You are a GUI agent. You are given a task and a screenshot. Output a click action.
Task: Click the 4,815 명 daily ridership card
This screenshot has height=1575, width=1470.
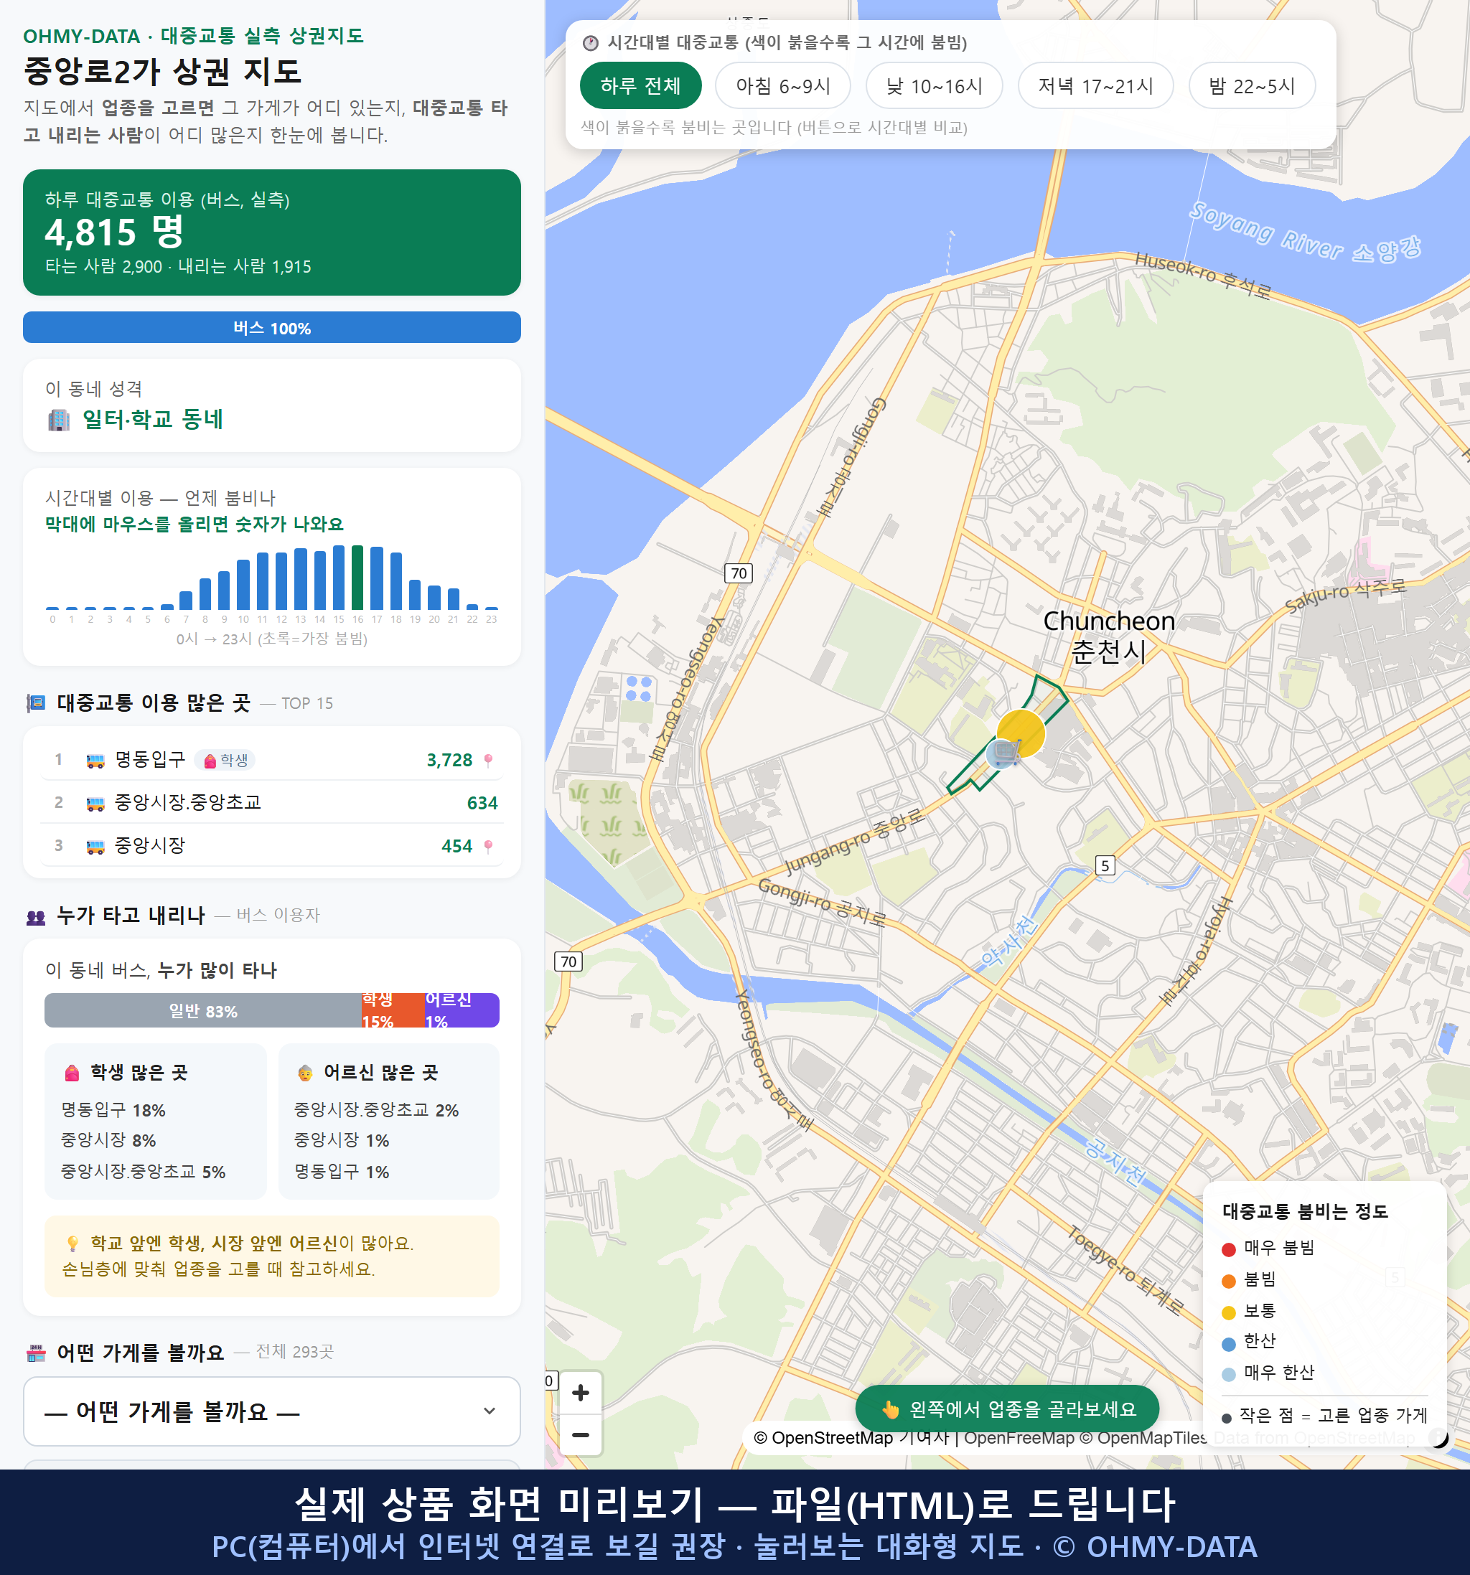[272, 232]
